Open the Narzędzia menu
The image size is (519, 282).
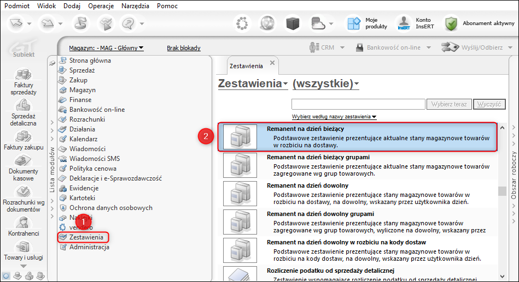[x=135, y=6]
